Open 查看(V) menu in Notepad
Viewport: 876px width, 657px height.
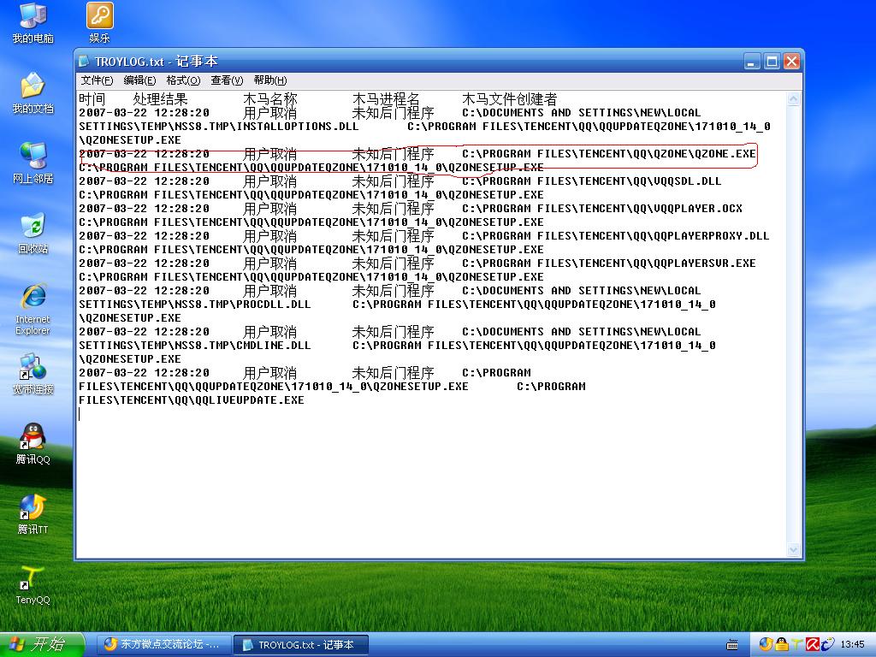pos(227,80)
